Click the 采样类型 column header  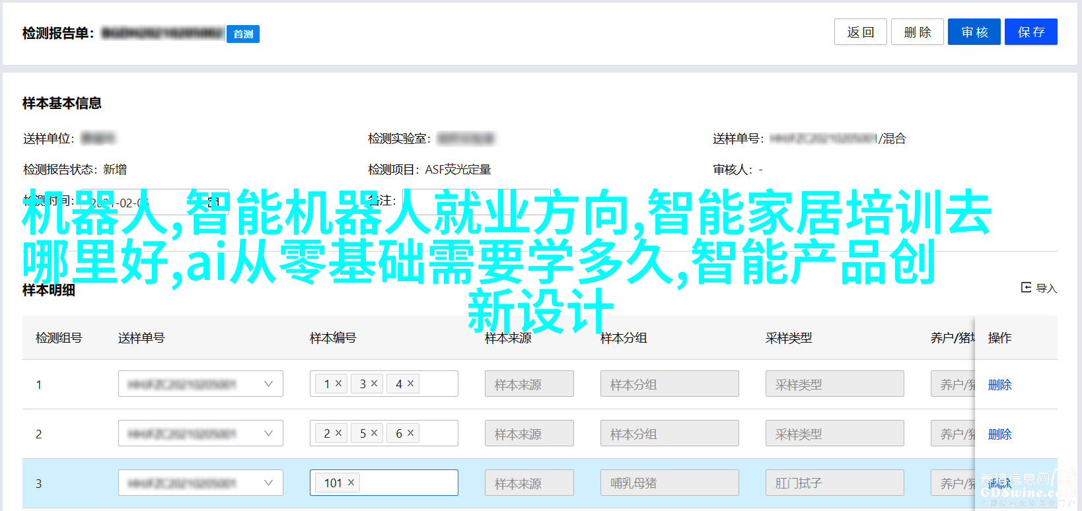[789, 337]
